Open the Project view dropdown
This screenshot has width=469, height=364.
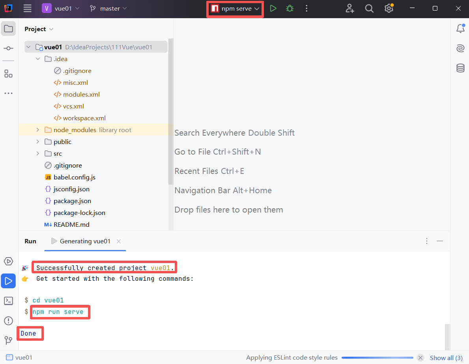[x=39, y=29]
